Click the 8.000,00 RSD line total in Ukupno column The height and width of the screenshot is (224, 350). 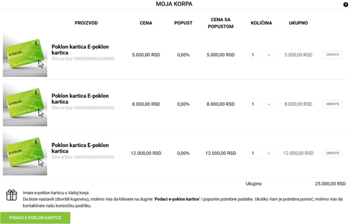(298, 104)
